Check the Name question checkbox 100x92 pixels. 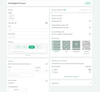[x=52, y=70]
